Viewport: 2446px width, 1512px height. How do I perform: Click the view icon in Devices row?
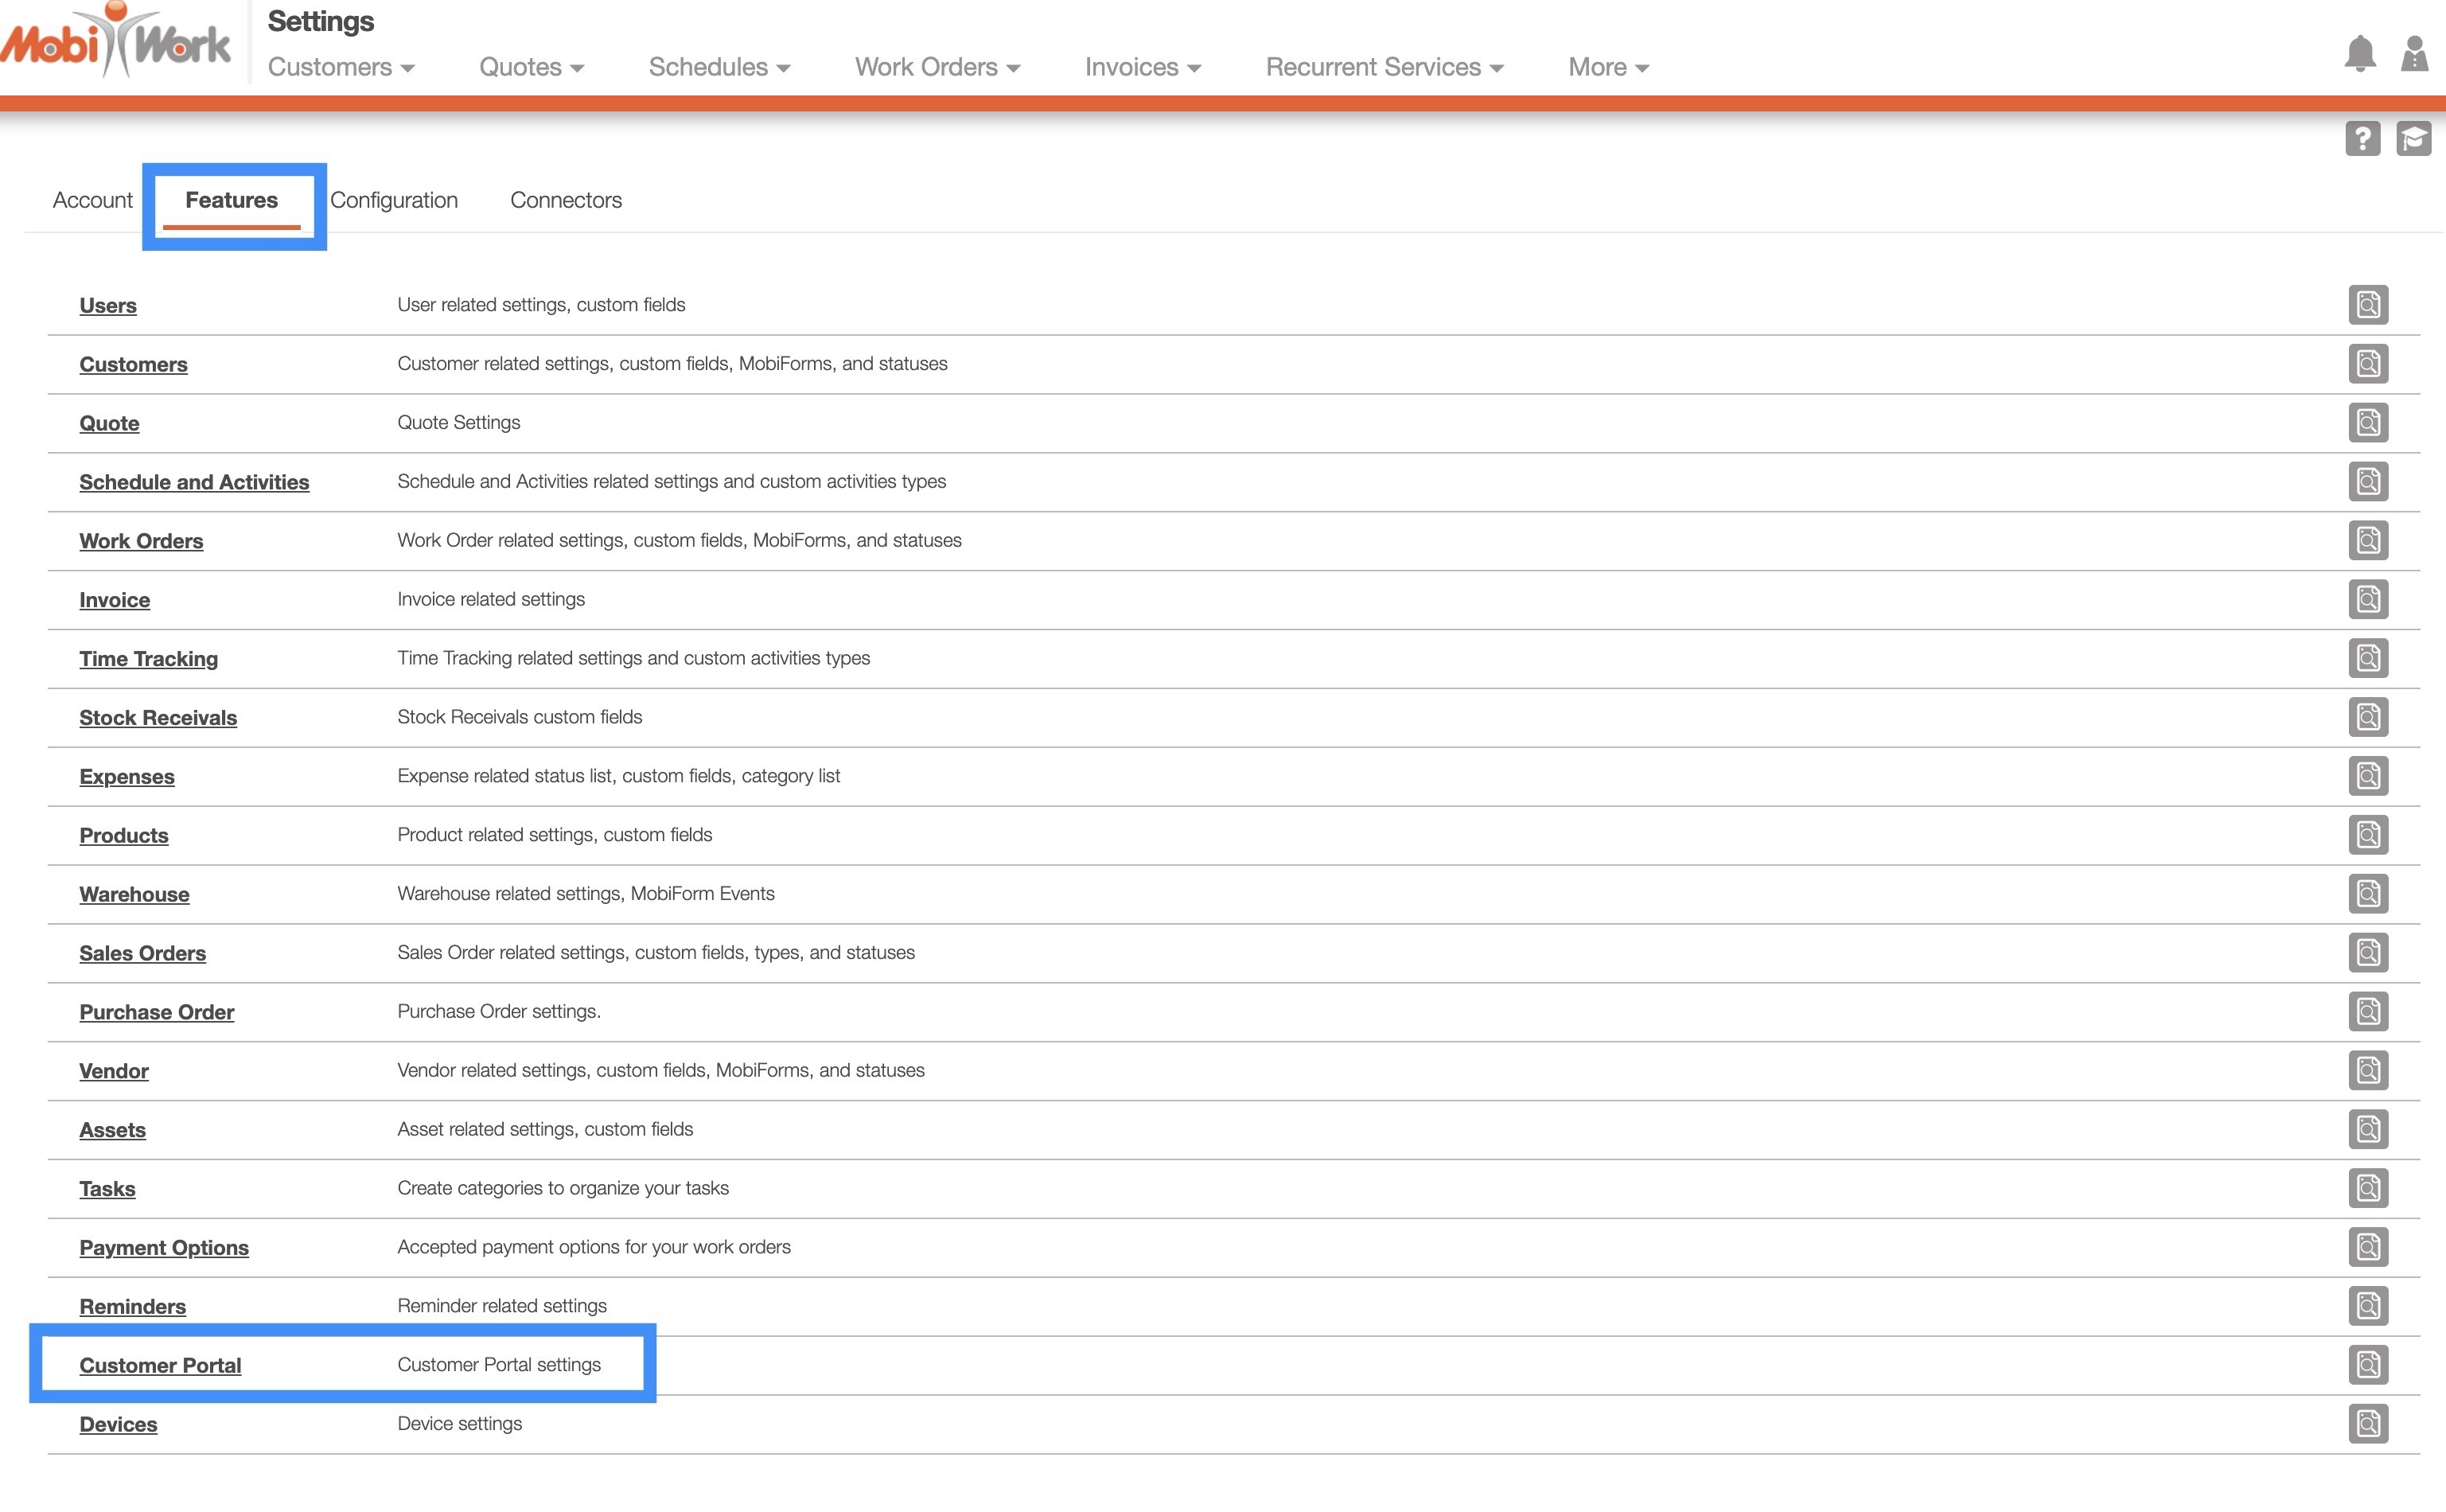(2367, 1423)
